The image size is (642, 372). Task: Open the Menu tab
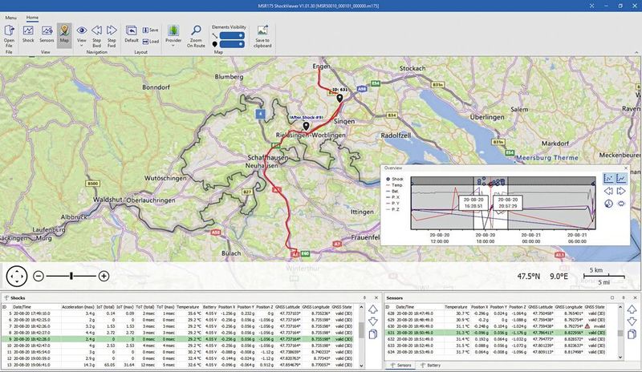(10, 18)
